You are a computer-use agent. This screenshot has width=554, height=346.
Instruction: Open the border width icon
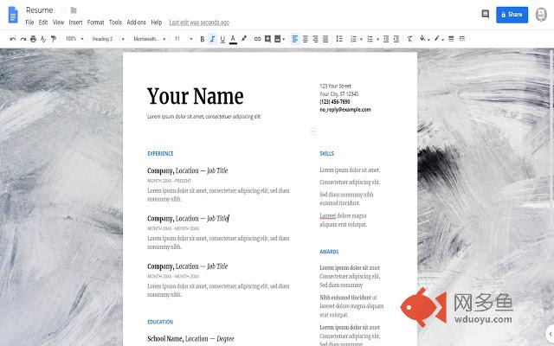(x=451, y=39)
